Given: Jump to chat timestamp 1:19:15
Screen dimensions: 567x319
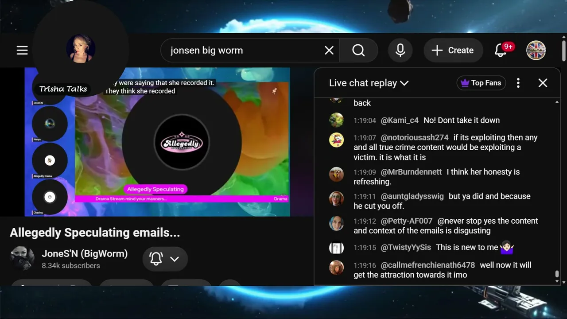Looking at the screenshot, I should pyautogui.click(x=365, y=248).
